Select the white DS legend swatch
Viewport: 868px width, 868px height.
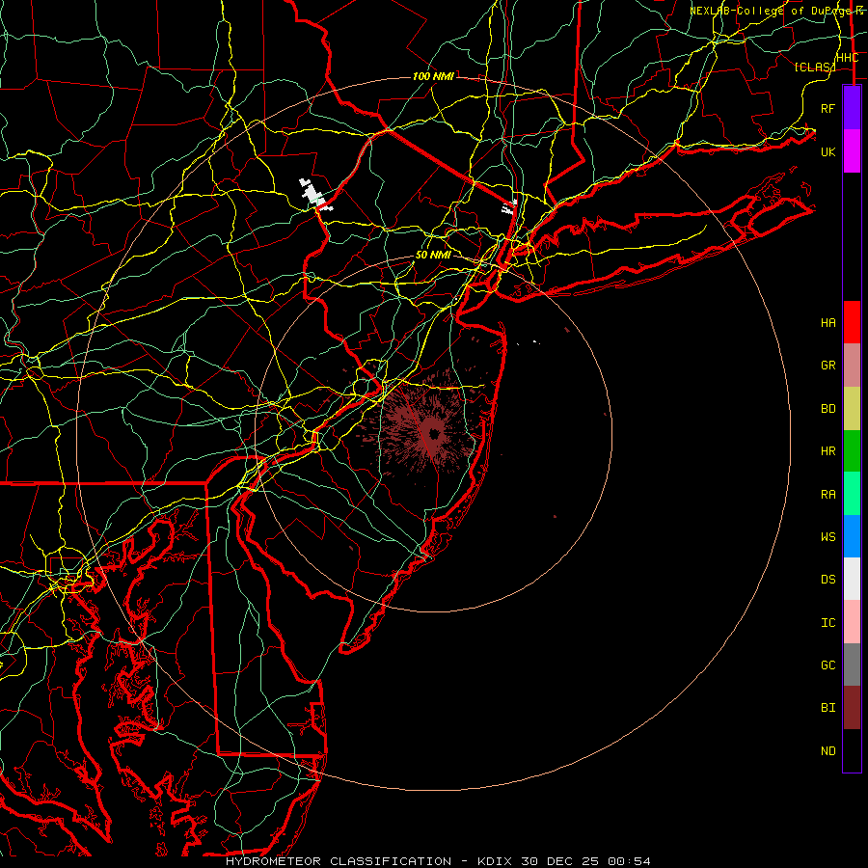coord(852,579)
